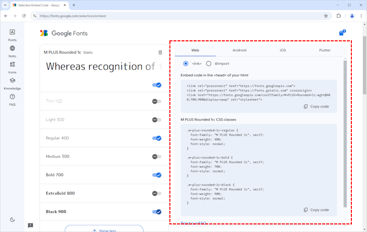This screenshot has height=232, width=367.
Task: Switch to the Flutter tab
Action: [325, 50]
